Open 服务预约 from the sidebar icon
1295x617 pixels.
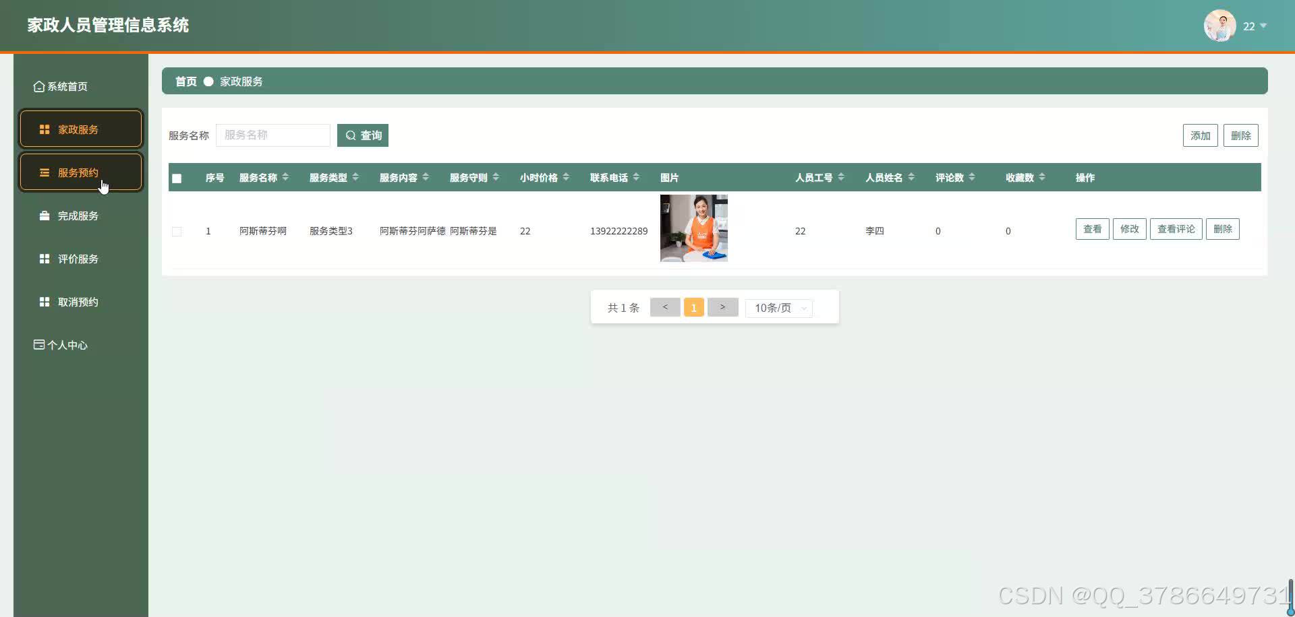coord(44,172)
